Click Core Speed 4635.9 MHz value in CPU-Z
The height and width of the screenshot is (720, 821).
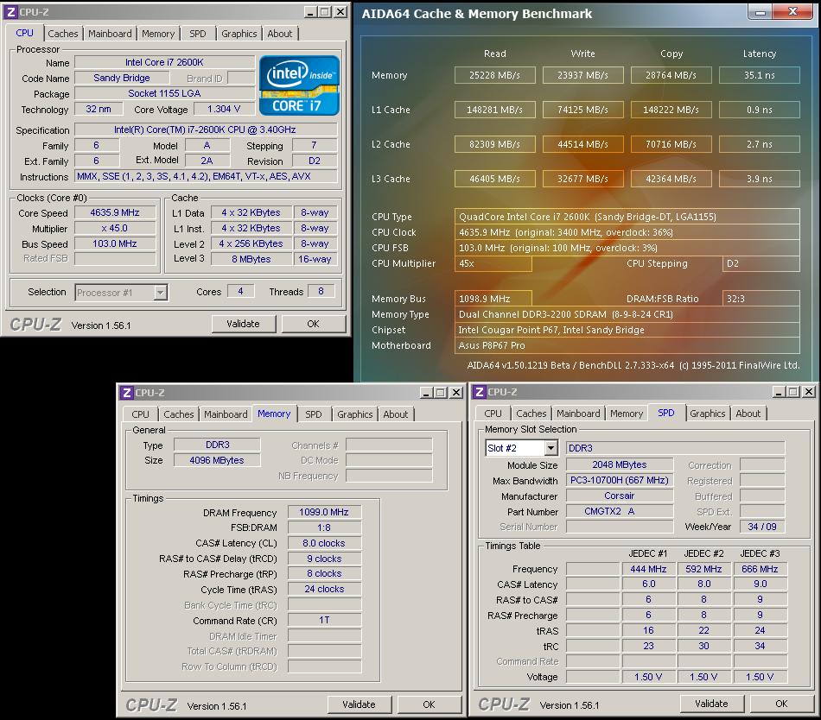(115, 213)
